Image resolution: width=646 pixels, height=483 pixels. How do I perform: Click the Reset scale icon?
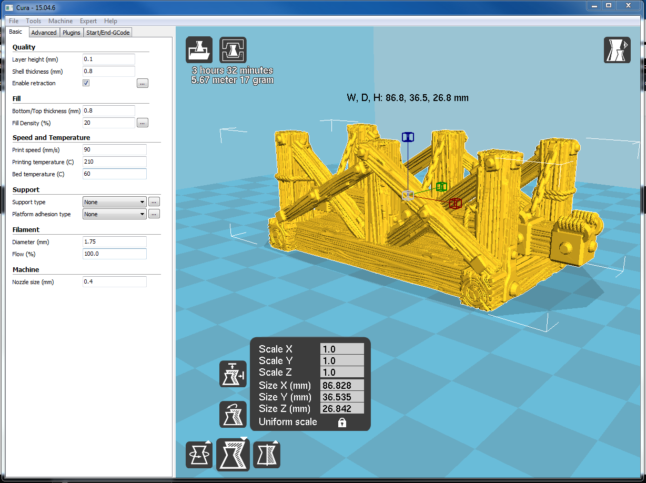233,414
